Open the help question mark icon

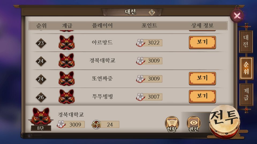coord(152,12)
